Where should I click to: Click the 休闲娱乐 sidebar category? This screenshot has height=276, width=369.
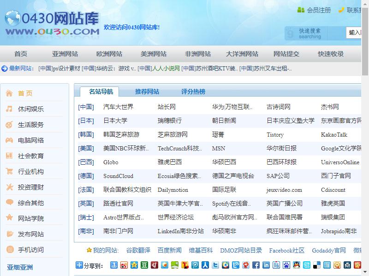click(31, 109)
